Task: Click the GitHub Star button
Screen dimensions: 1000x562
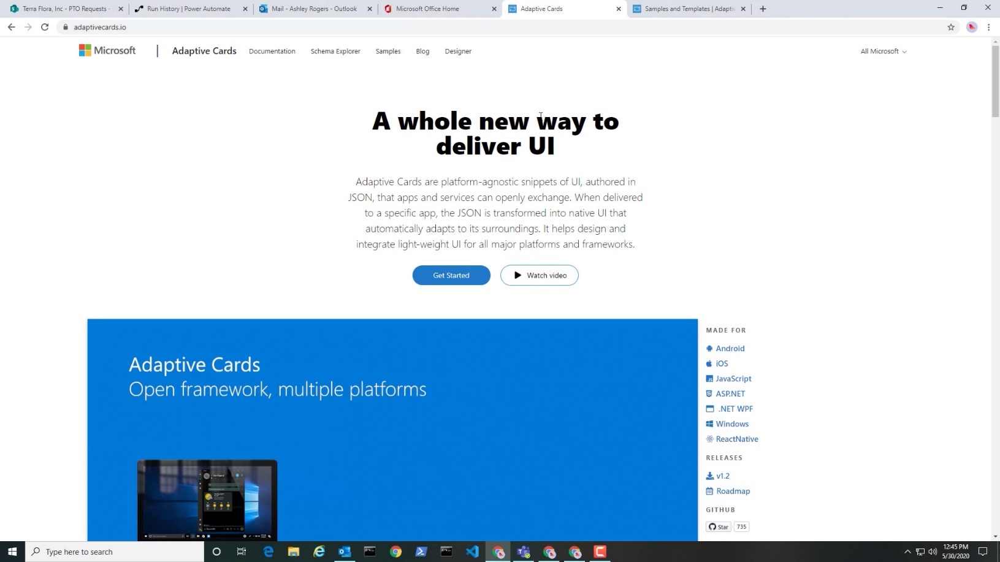Action: [x=719, y=526]
